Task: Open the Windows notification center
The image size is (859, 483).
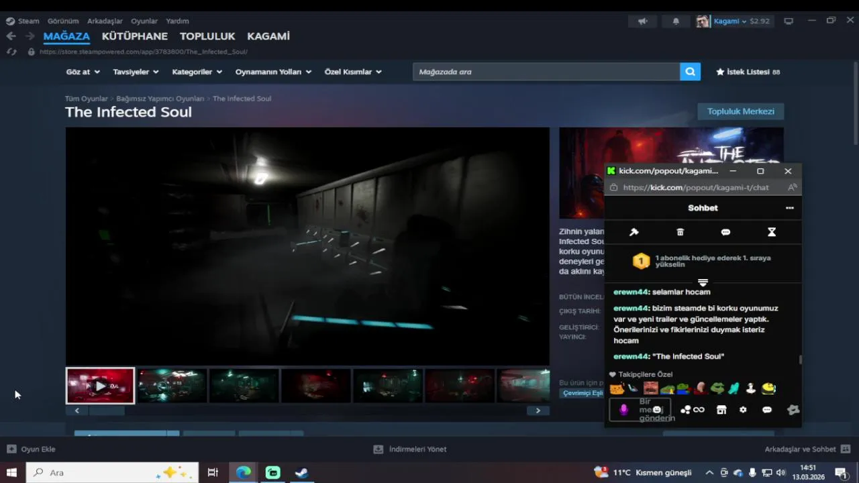Action: (x=840, y=472)
